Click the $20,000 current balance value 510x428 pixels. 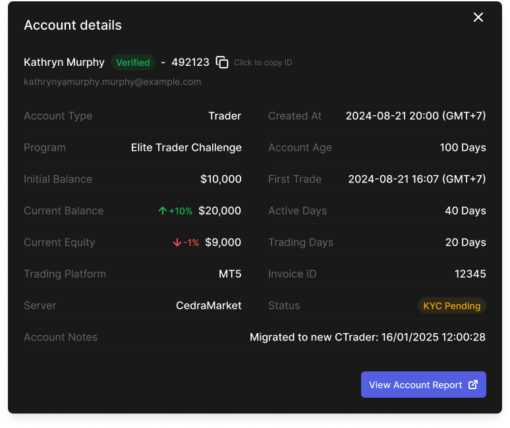click(x=219, y=211)
